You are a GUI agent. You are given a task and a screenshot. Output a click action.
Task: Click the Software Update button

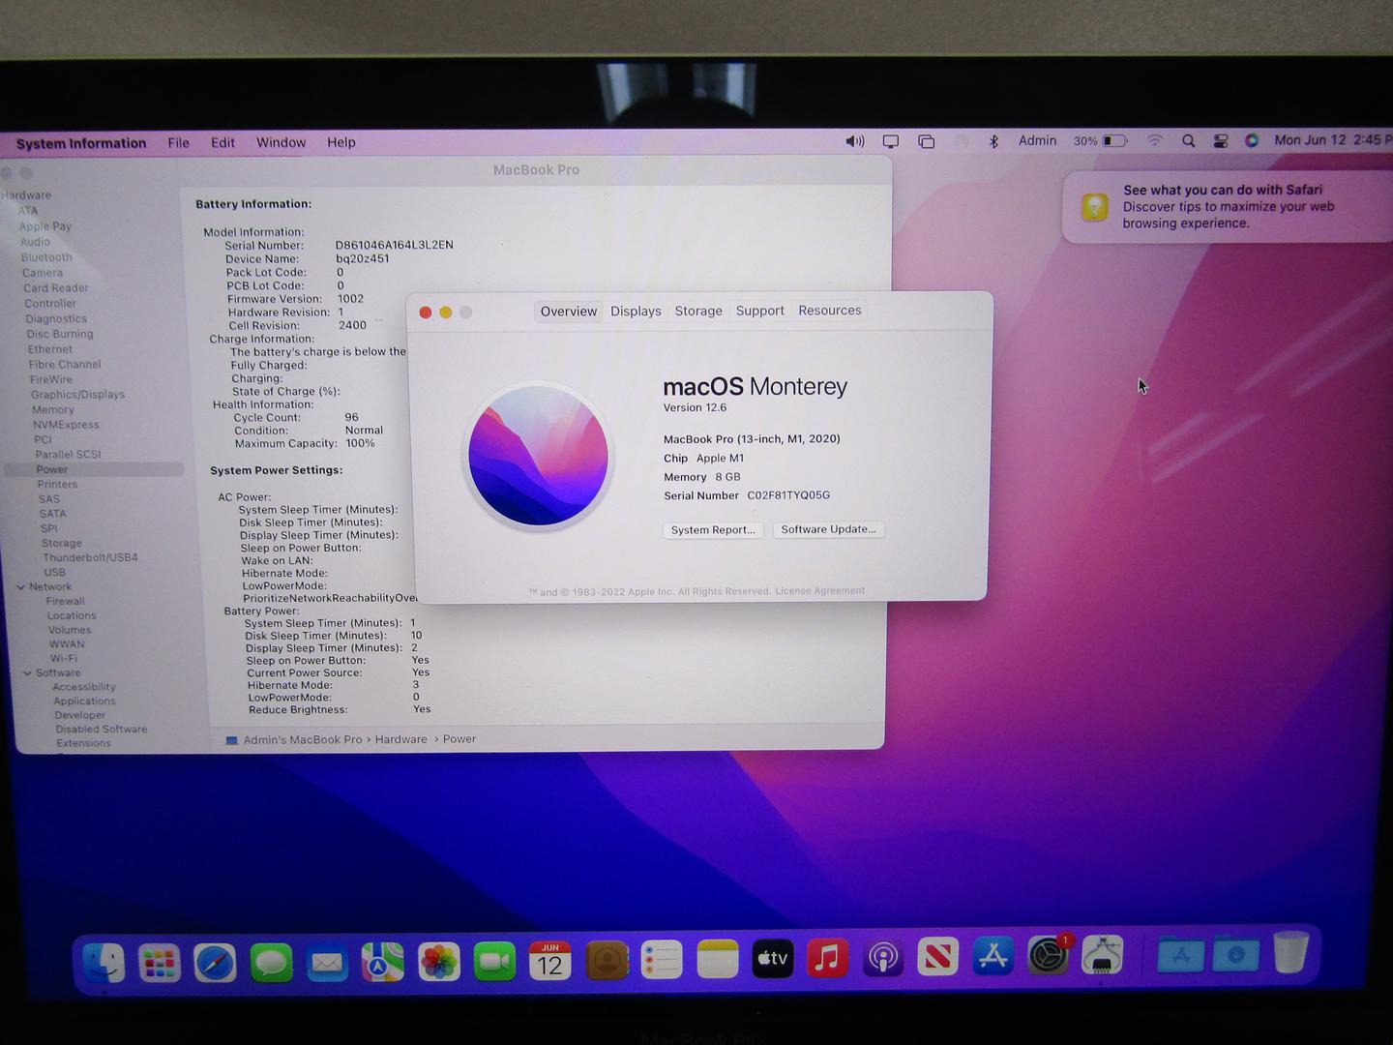828,529
